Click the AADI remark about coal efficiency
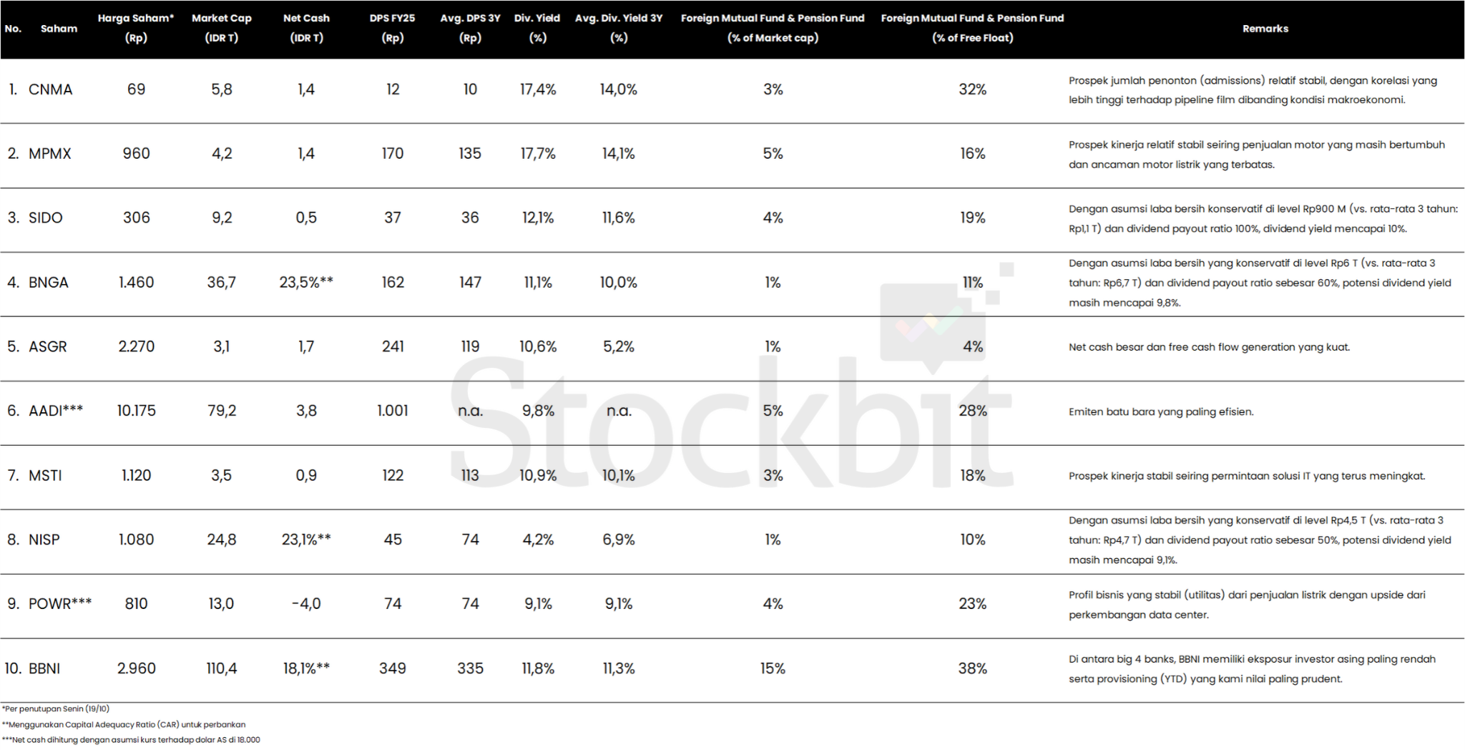This screenshot has width=1465, height=750. pyautogui.click(x=1161, y=411)
